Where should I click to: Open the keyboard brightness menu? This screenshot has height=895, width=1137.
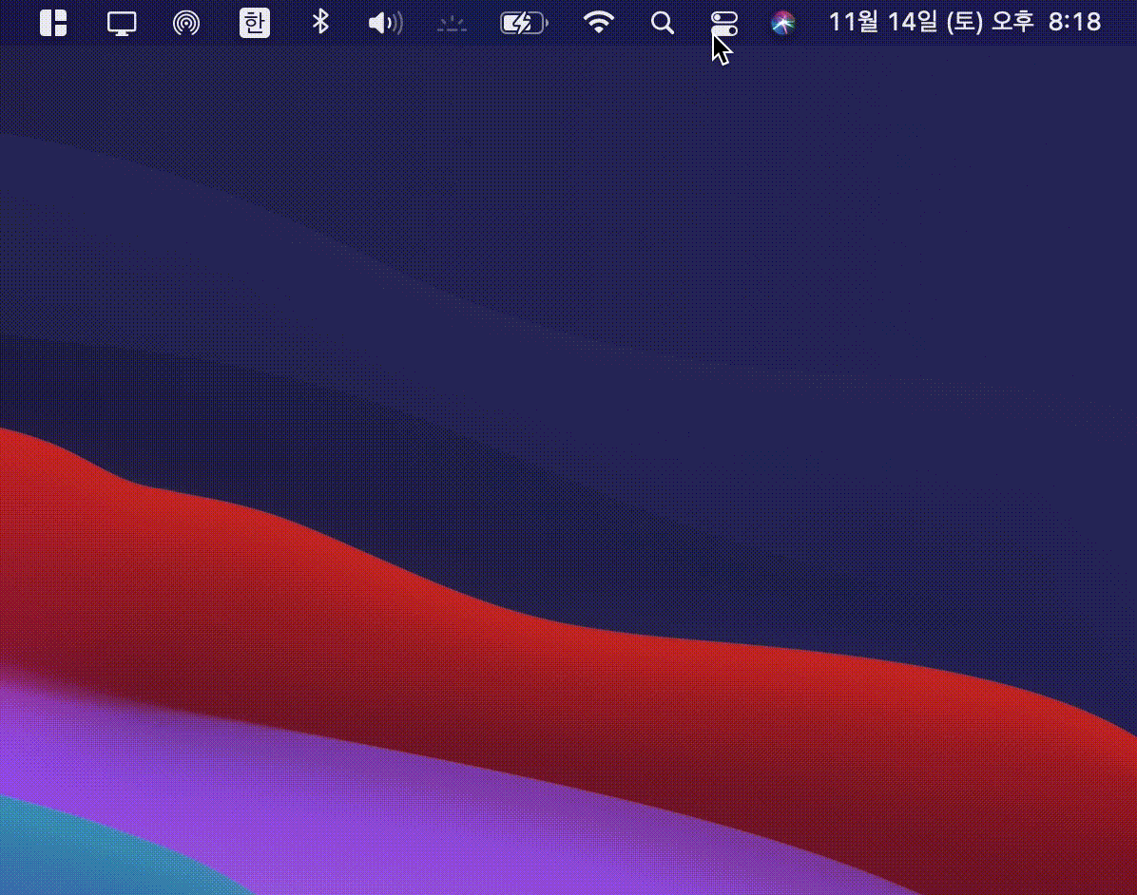(452, 25)
